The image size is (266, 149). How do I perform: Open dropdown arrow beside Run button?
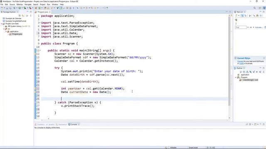tap(22, 8)
